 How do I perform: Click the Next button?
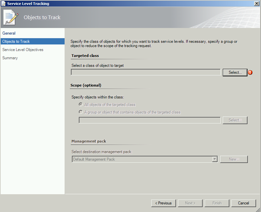(190, 203)
